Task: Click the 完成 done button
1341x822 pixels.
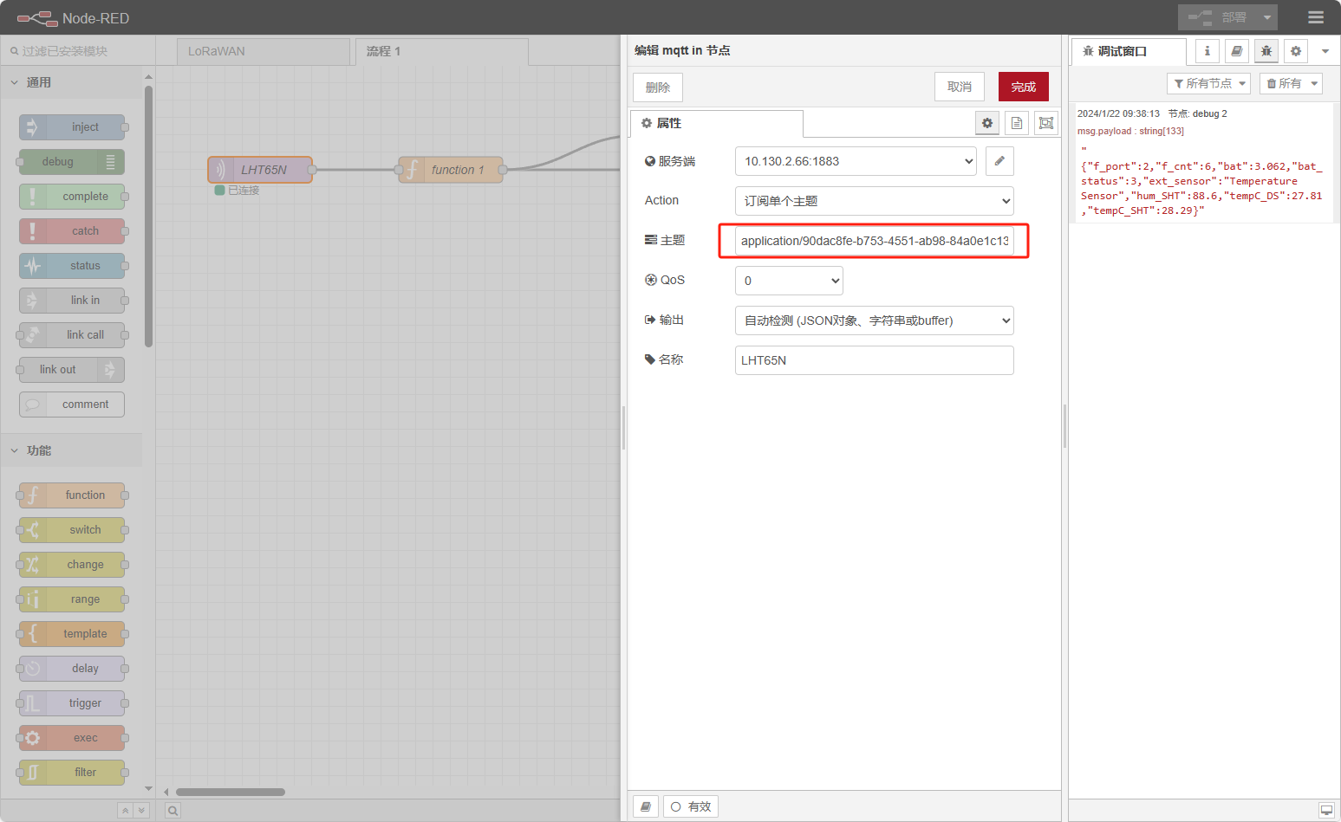Action: [x=1024, y=87]
